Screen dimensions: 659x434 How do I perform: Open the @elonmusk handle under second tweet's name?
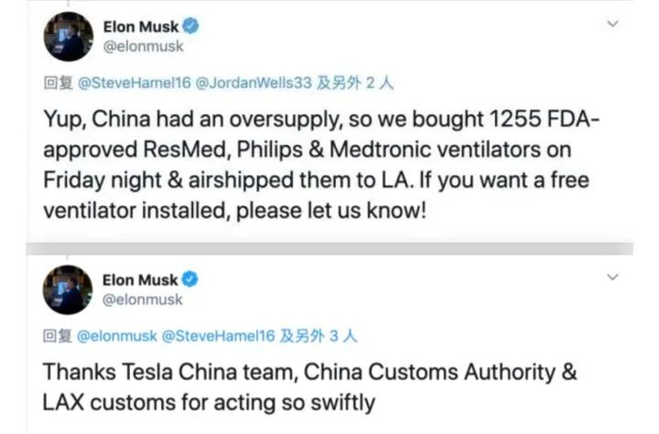142,300
